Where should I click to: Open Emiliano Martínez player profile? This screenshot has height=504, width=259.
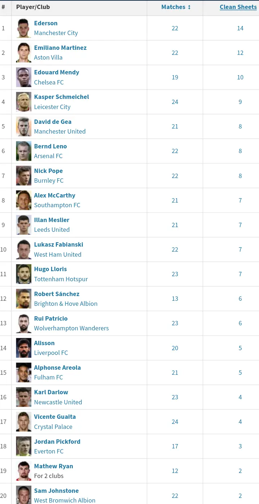60,48
